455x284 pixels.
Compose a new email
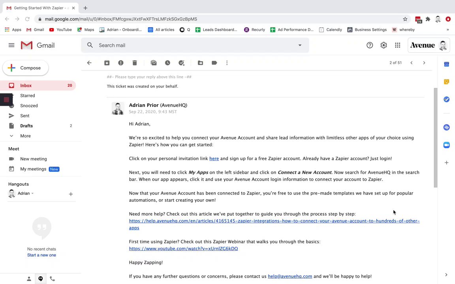[x=26, y=68]
